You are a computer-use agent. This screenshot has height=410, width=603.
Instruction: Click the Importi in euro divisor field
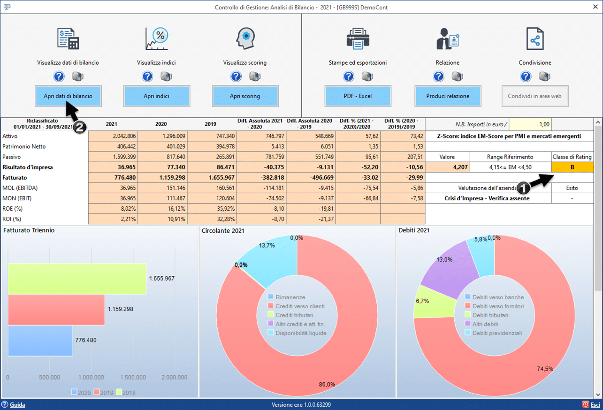(x=530, y=124)
